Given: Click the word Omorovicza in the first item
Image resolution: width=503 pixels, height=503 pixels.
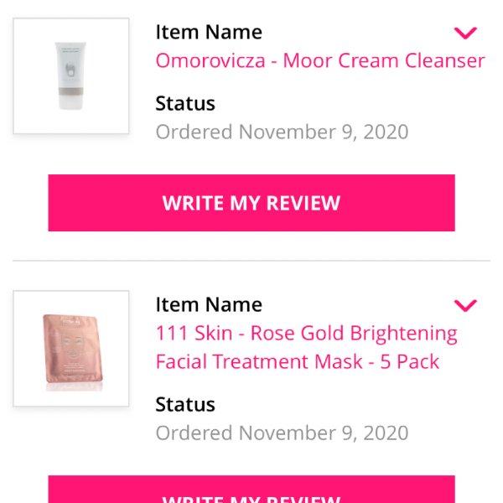Looking at the screenshot, I should [210, 60].
